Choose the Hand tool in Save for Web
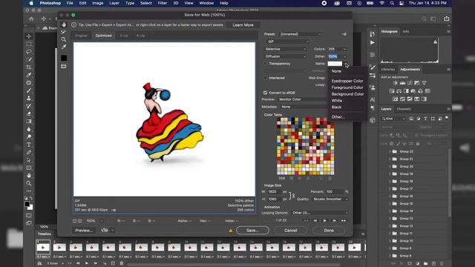 point(64,24)
